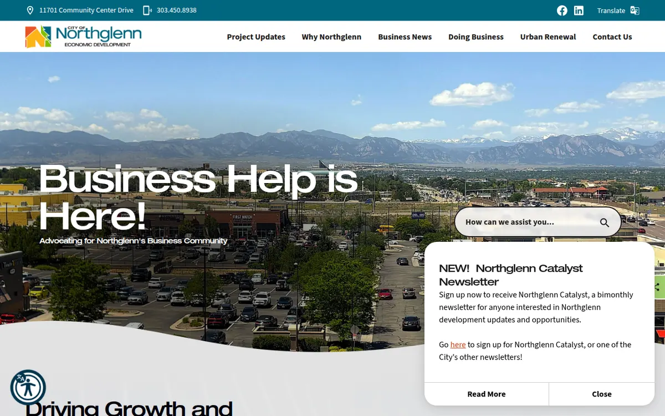Image resolution: width=665 pixels, height=416 pixels.
Task: Open the Project Updates menu
Action: [256, 37]
